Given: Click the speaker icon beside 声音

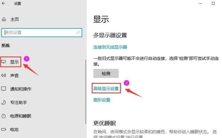Looking at the screenshot, I should tap(4, 76).
